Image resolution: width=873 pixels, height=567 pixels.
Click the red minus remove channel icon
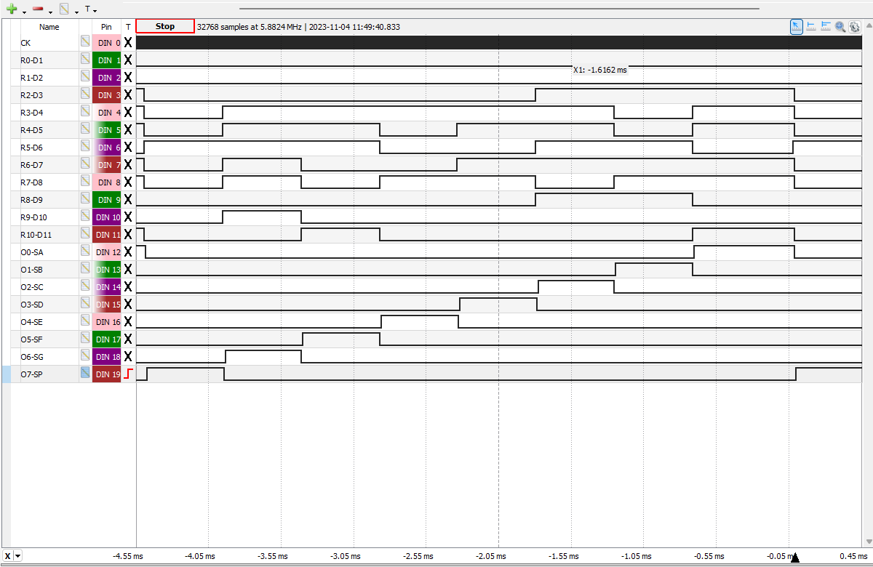[x=38, y=9]
